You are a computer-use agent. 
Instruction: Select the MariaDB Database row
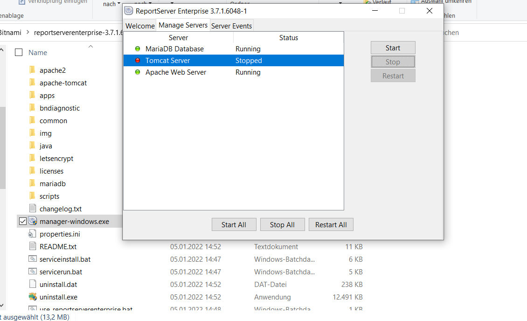pos(234,49)
